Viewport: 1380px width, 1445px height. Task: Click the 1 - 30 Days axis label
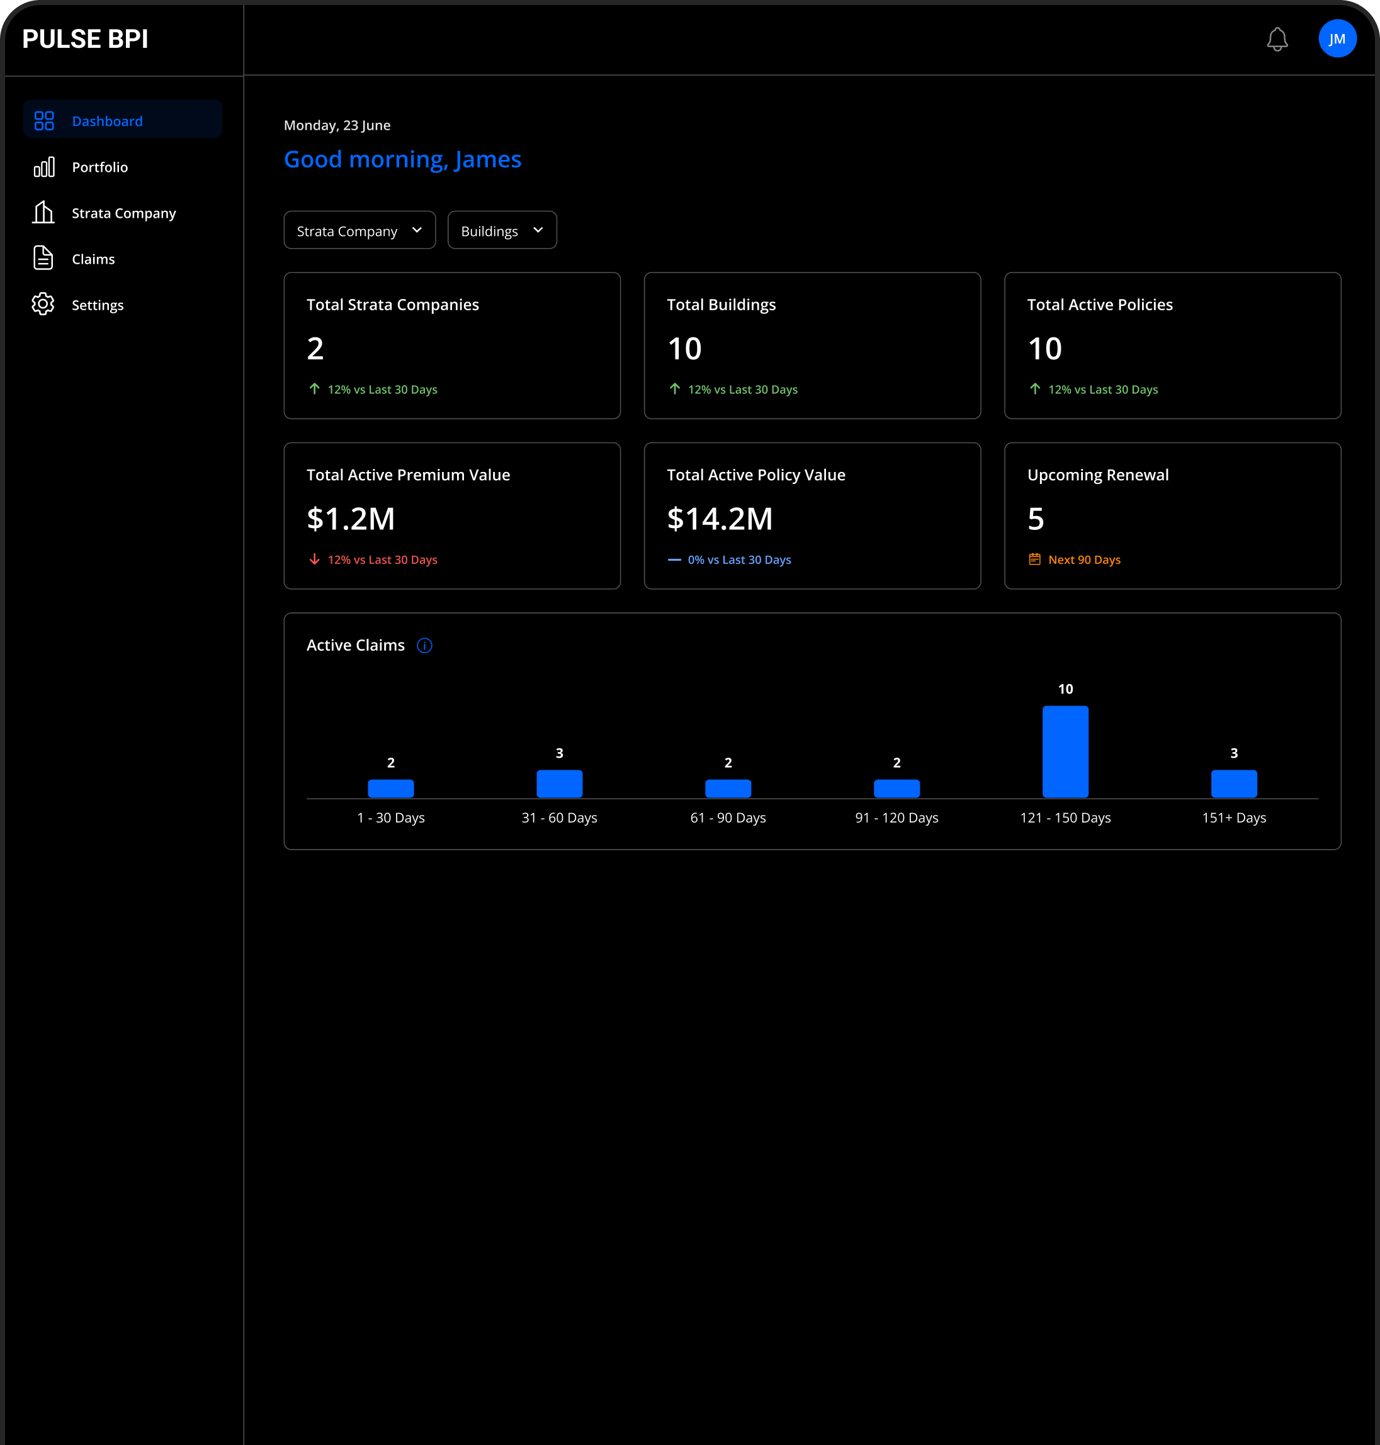pos(390,818)
